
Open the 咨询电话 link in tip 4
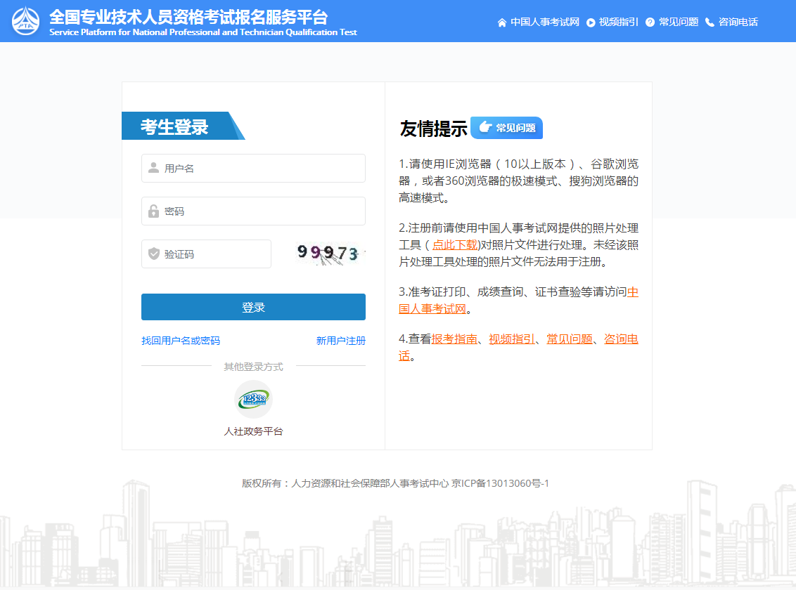pyautogui.click(x=518, y=347)
